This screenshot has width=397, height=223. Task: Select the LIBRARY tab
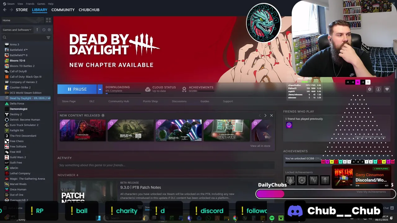click(40, 10)
